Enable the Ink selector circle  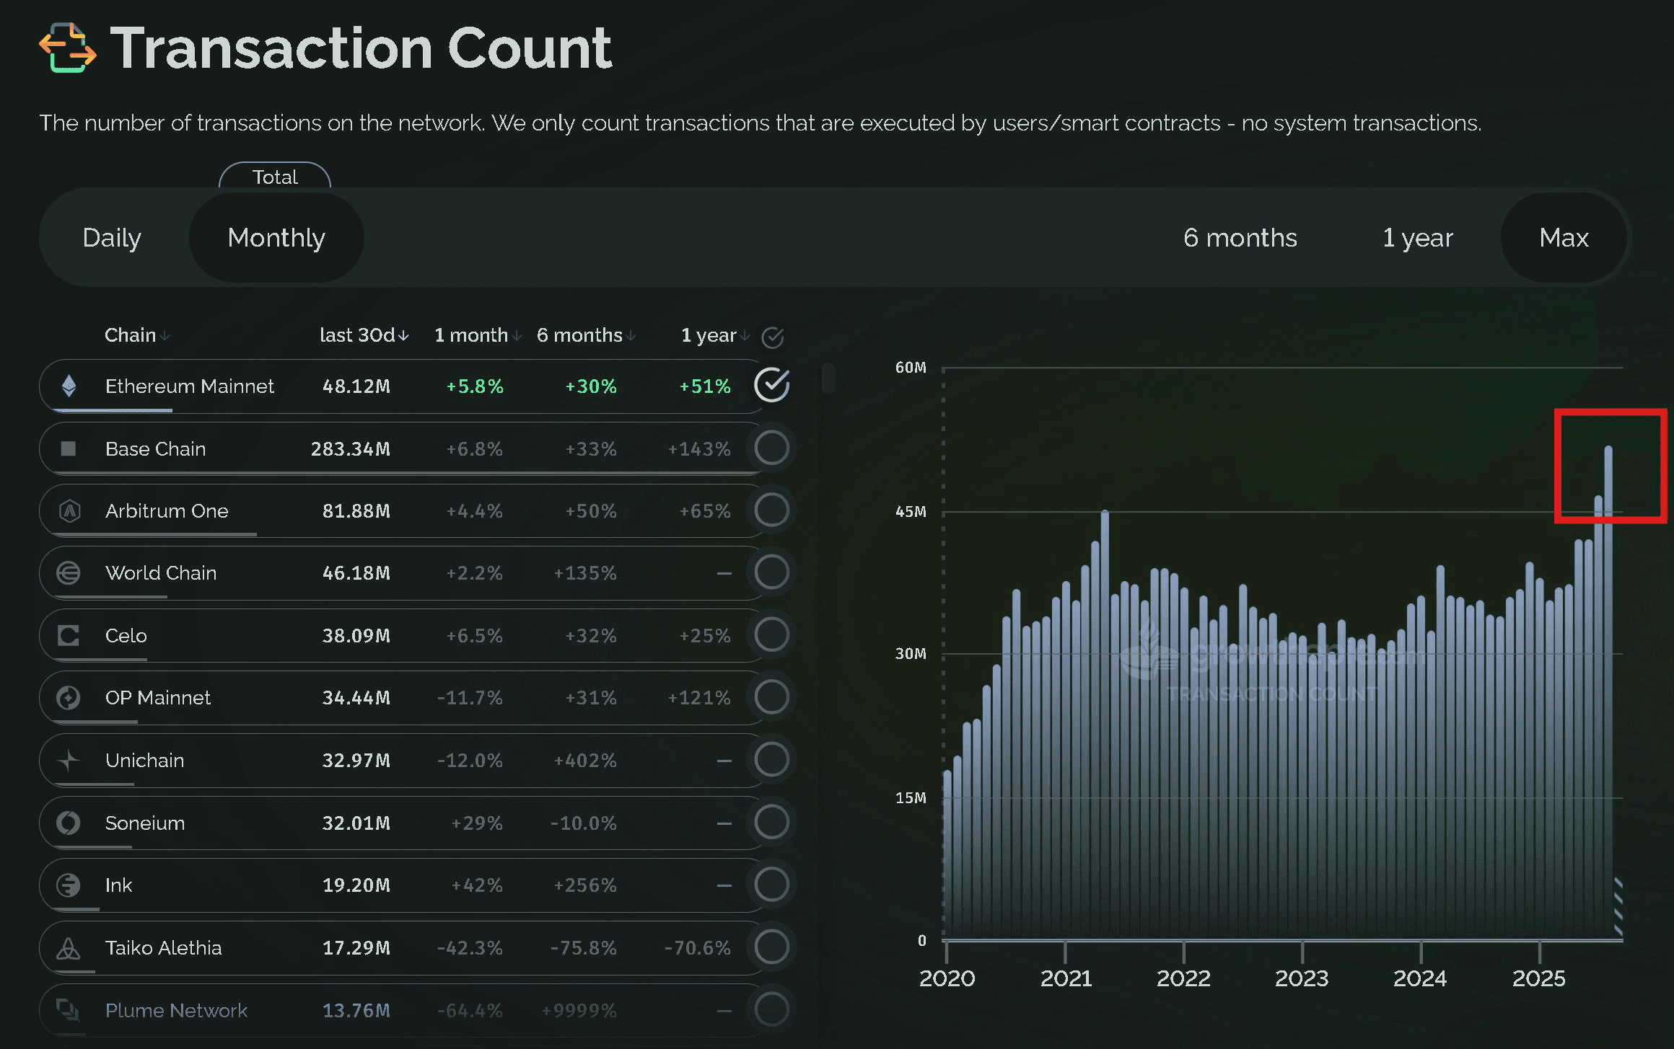772,884
